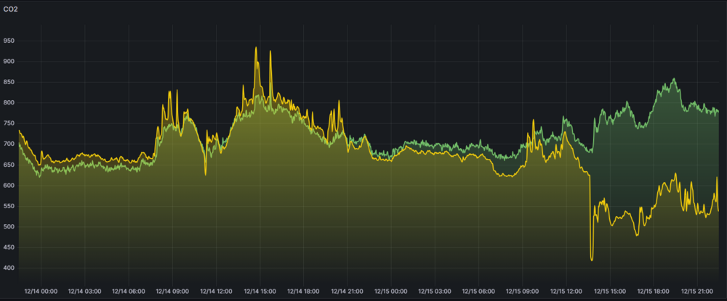Click the 12/15 03:00 time label
The width and height of the screenshot is (727, 301).
coord(435,292)
